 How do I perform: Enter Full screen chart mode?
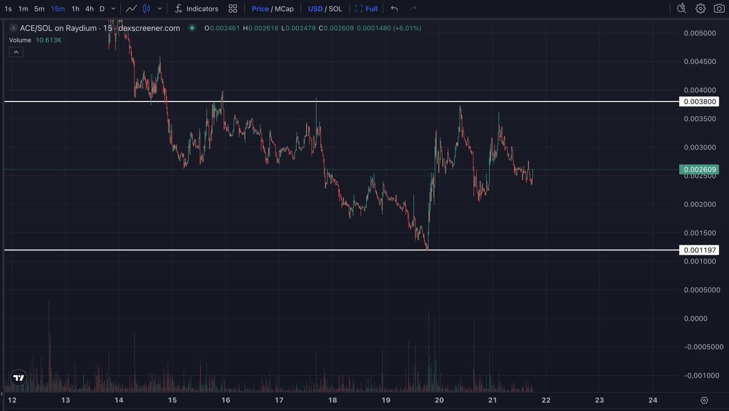[x=366, y=8]
